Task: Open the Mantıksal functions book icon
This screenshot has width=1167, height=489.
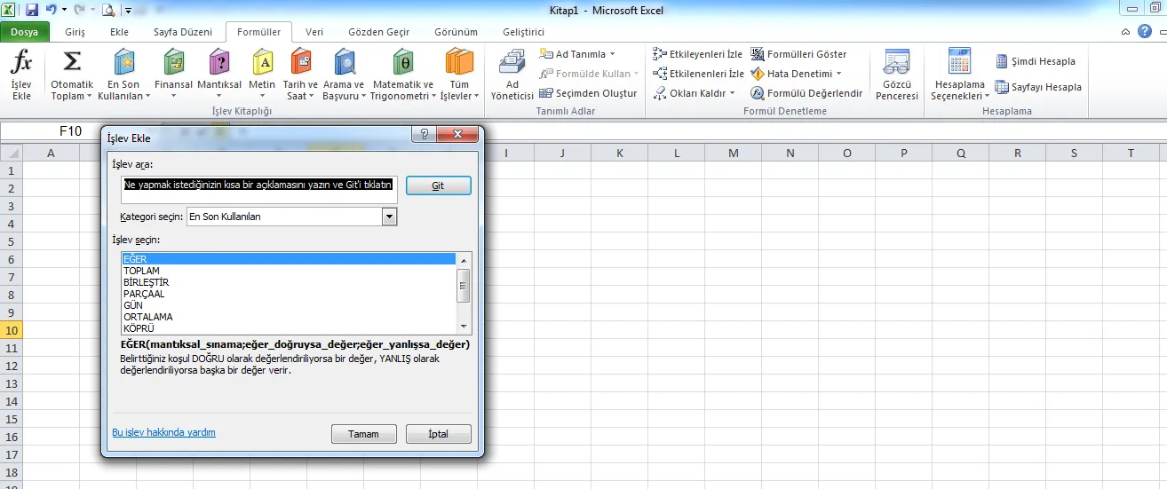Action: click(218, 64)
